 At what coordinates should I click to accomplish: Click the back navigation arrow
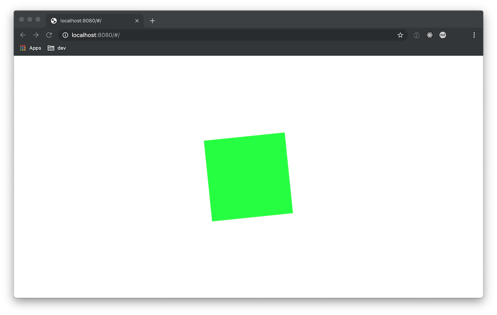(x=23, y=35)
